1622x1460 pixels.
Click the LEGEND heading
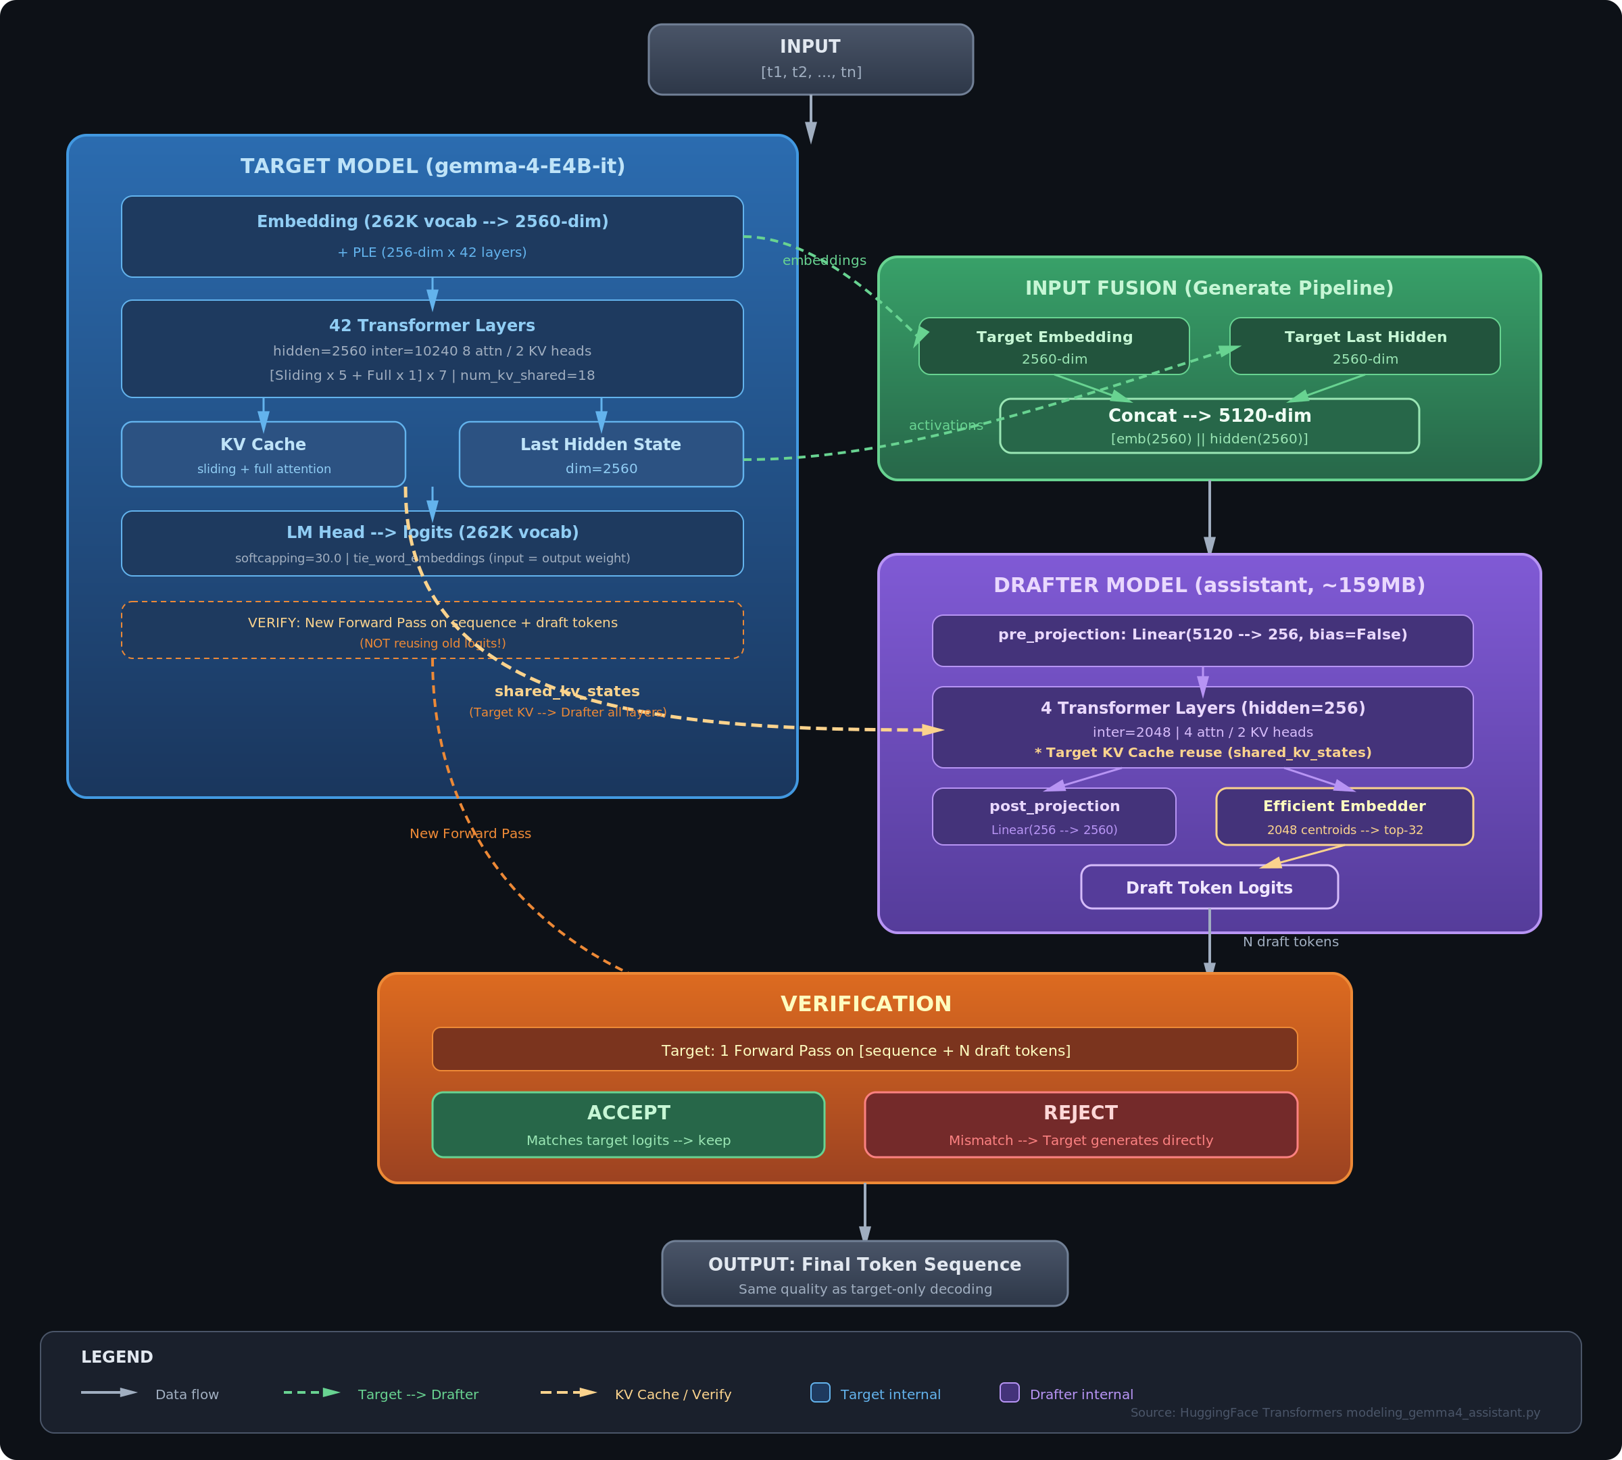117,1357
